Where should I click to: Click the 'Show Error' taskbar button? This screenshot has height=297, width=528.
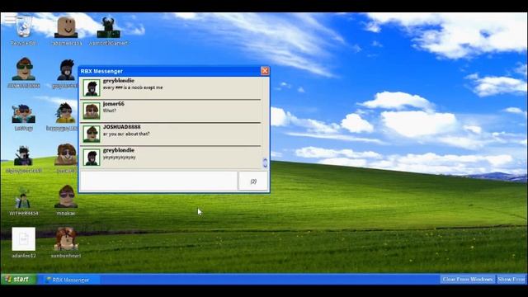pos(511,279)
